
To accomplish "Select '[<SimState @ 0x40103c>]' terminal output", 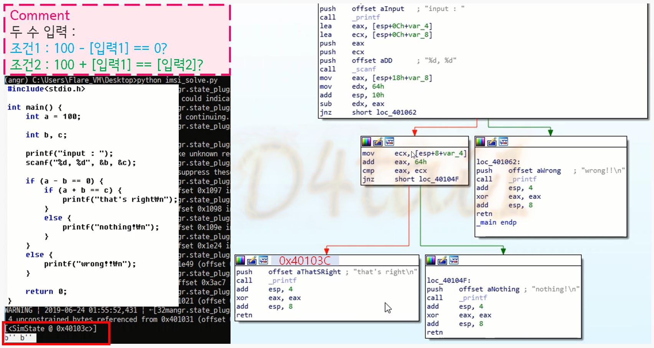I will point(51,328).
